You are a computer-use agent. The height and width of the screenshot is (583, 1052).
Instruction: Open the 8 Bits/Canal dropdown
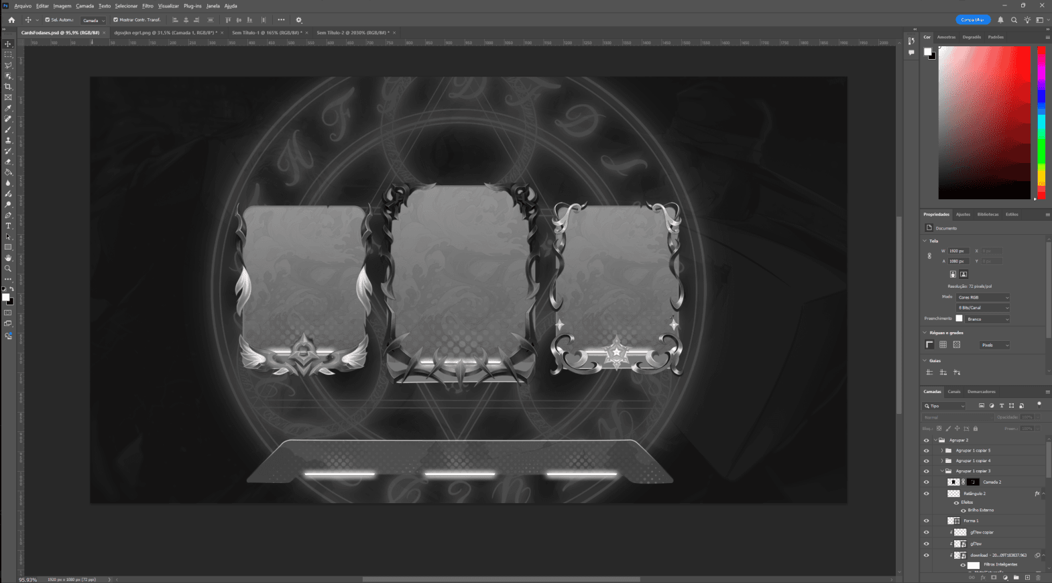click(x=983, y=308)
